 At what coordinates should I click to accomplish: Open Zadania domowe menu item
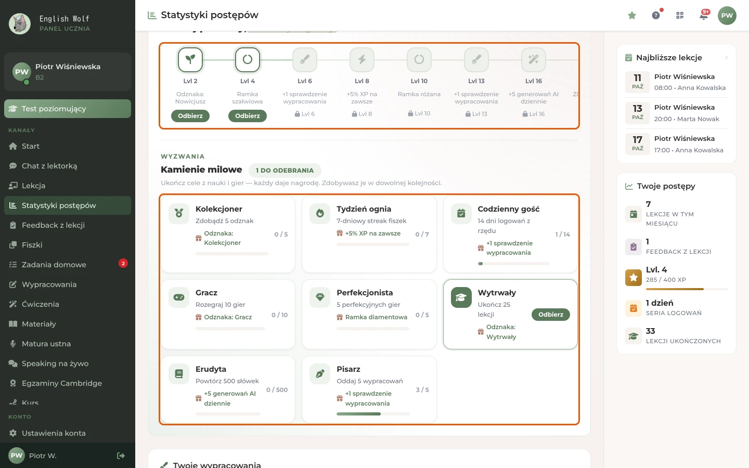click(x=68, y=265)
